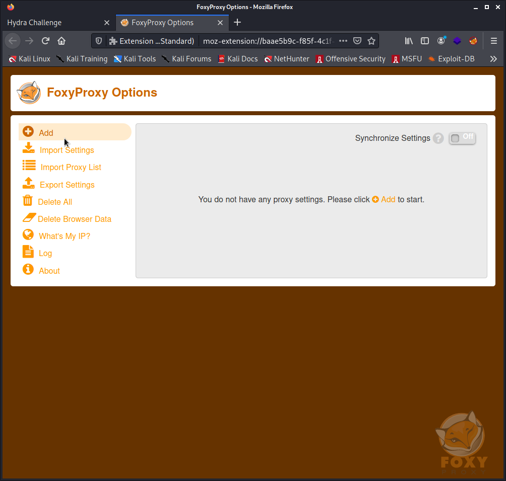Image resolution: width=506 pixels, height=481 pixels.
Task: Click the Delete All text link
Action: pos(55,202)
